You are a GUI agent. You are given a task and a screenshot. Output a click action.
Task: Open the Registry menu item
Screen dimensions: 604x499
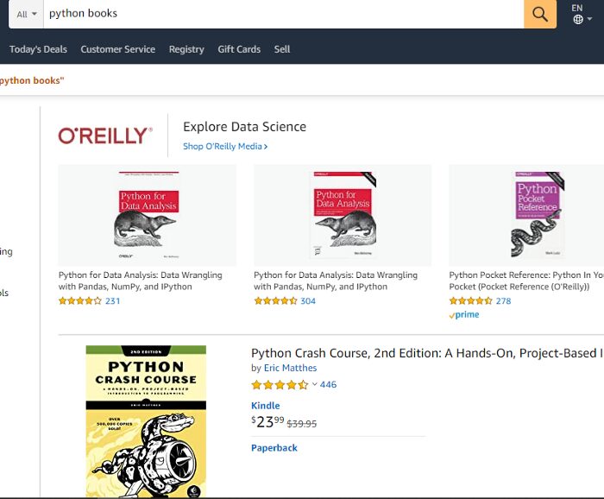(x=186, y=49)
